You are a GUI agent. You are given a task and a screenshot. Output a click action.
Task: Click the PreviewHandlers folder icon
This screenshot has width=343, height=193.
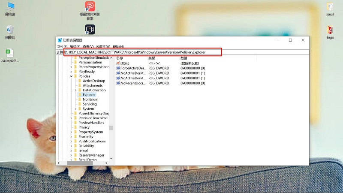[x=75, y=123]
